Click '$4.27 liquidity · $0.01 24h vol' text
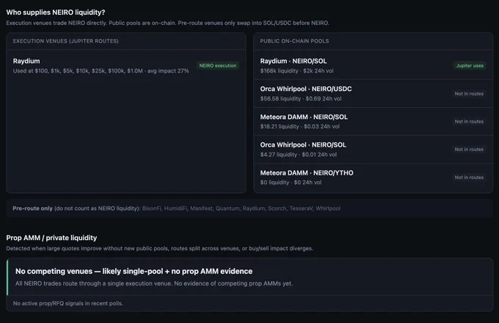Viewport: 499px width, 323px height. click(298, 154)
